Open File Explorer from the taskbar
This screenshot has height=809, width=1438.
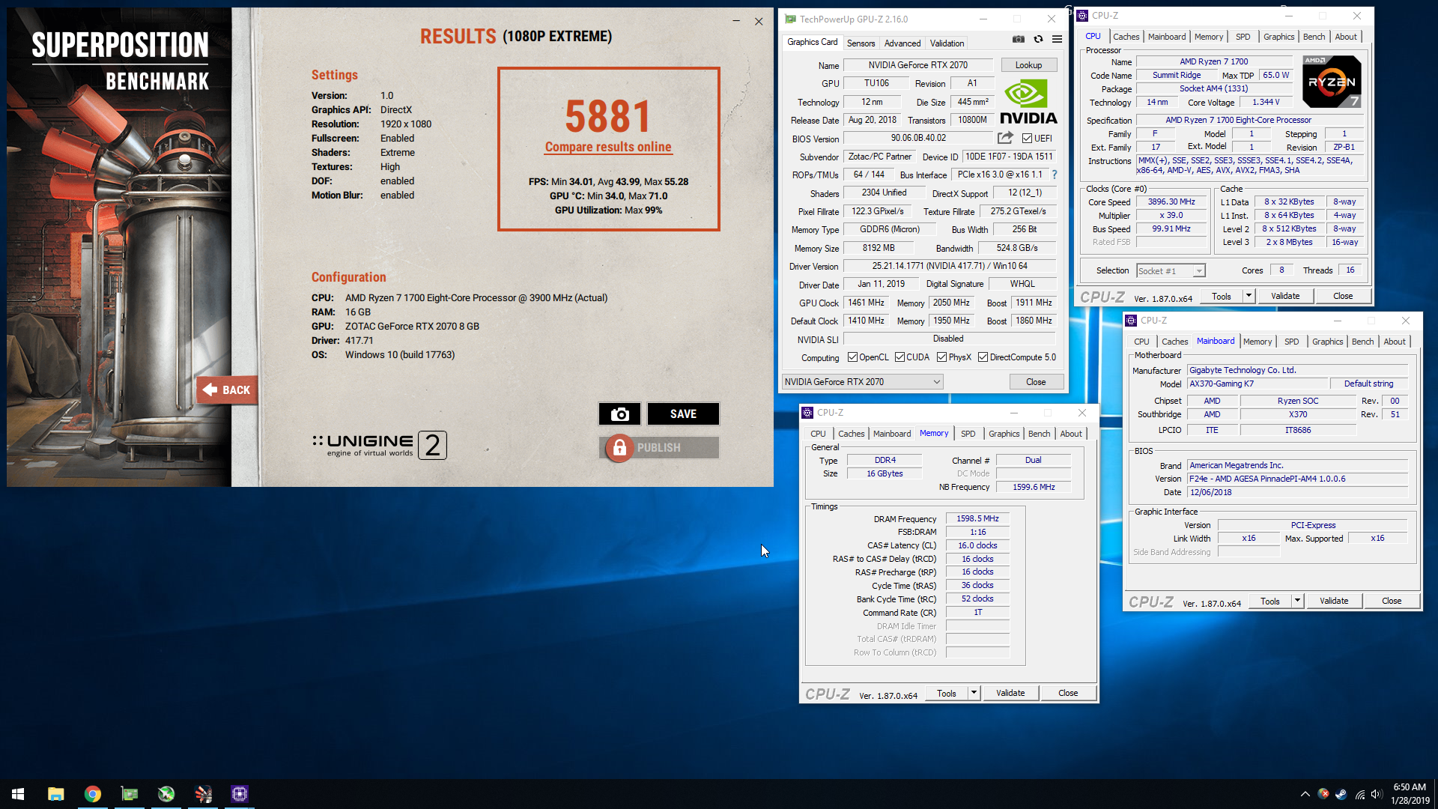pos(56,794)
